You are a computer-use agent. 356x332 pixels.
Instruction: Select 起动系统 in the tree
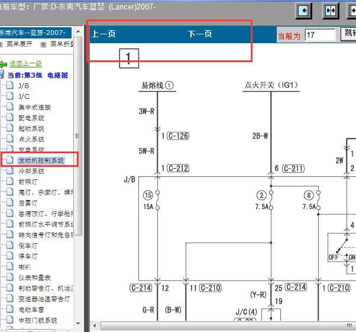pyautogui.click(x=31, y=128)
